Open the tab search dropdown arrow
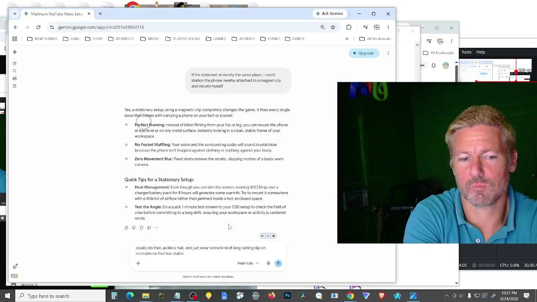This screenshot has width=537, height=302. (15, 14)
